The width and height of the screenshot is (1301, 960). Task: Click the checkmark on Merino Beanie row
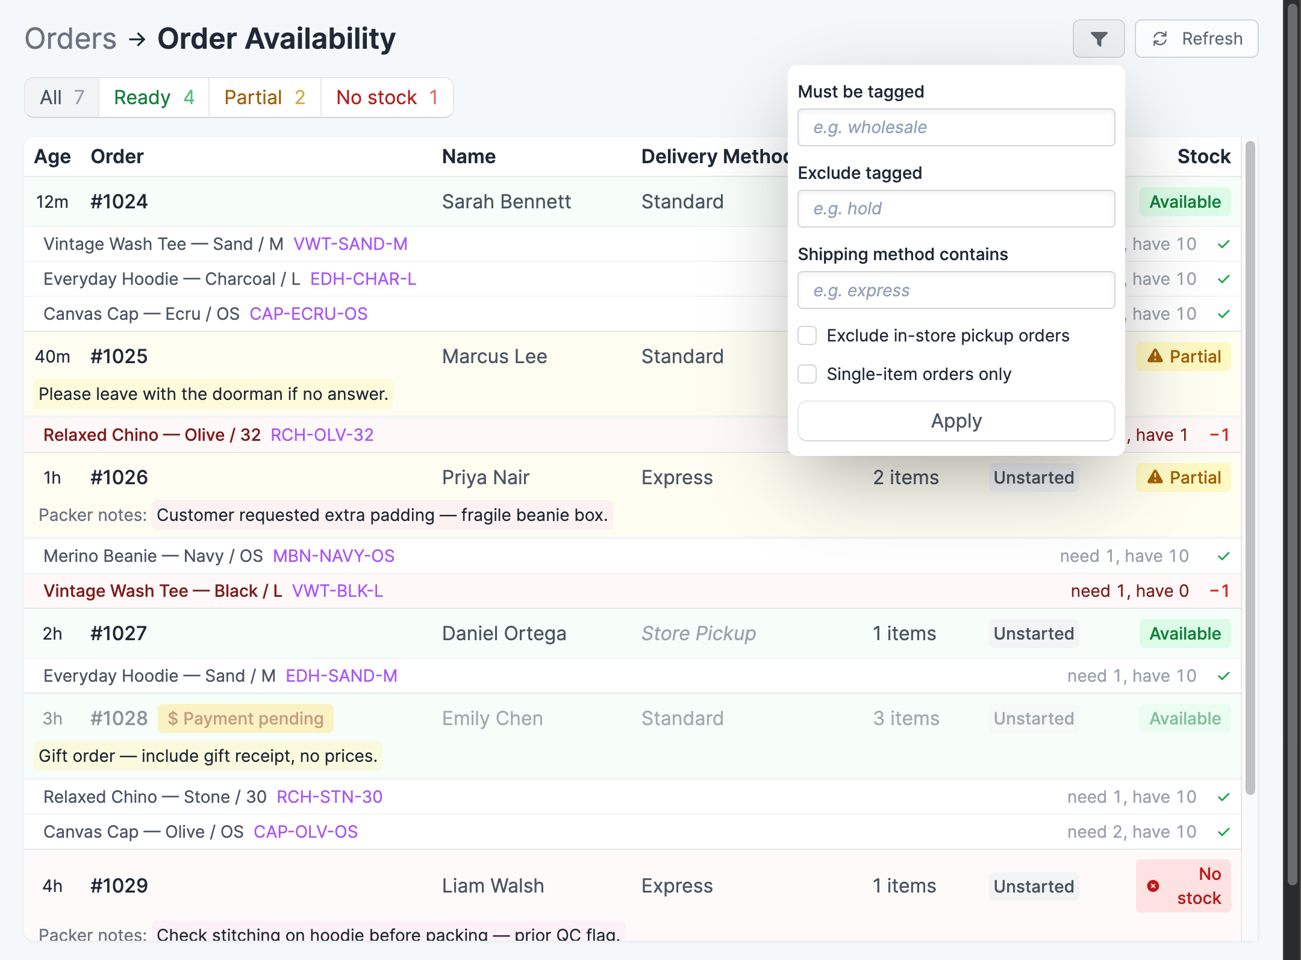[1223, 556]
